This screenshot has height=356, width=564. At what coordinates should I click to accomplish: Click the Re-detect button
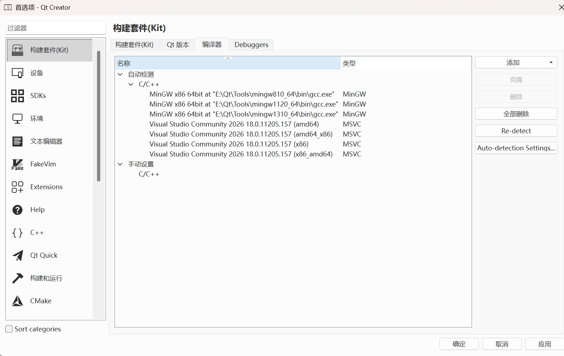coord(516,131)
